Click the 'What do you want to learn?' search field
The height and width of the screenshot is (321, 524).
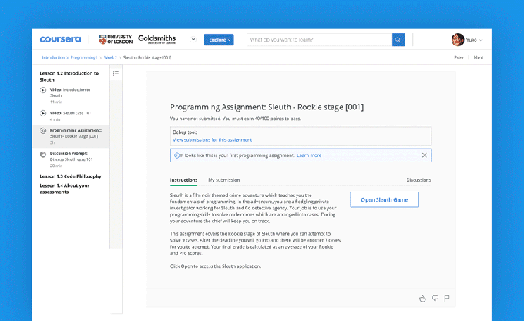(x=319, y=39)
